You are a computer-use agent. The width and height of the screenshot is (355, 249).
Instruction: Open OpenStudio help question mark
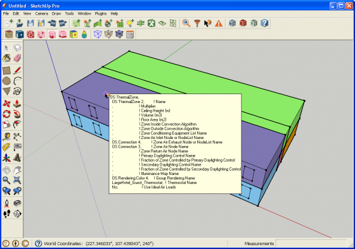click(x=264, y=23)
